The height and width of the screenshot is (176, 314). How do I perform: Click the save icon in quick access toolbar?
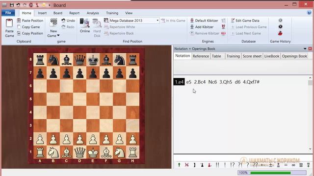click(12, 5)
